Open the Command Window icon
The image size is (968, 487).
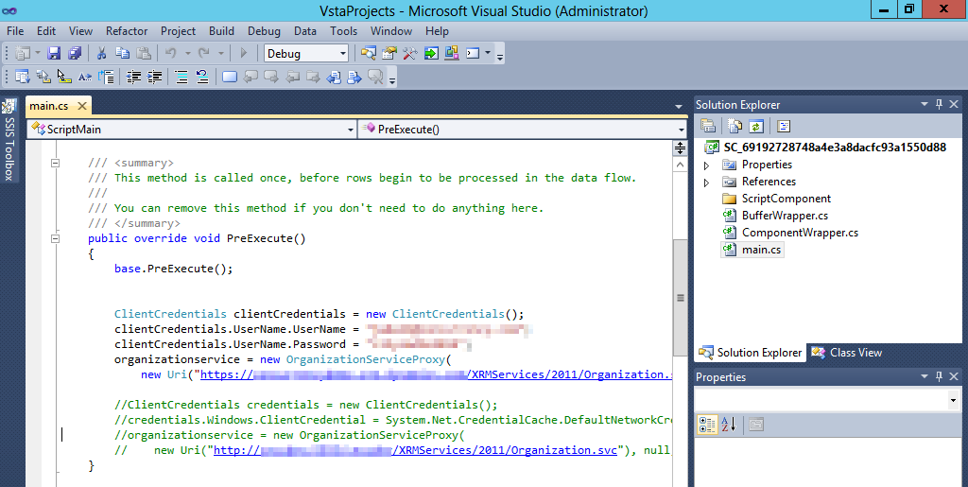point(473,54)
